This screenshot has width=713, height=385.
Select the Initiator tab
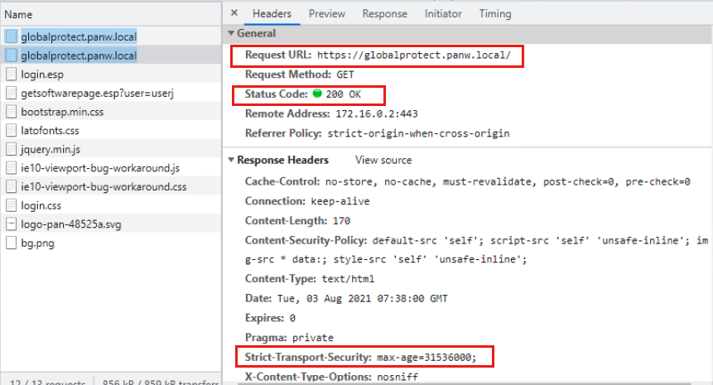pyautogui.click(x=443, y=14)
